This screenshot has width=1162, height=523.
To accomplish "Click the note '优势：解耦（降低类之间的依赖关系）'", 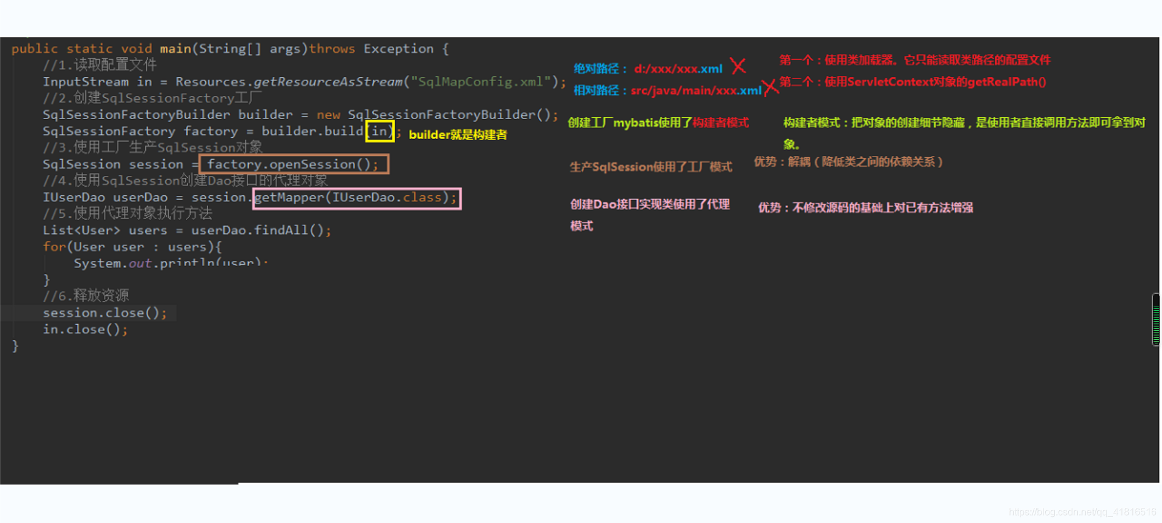I will [849, 161].
